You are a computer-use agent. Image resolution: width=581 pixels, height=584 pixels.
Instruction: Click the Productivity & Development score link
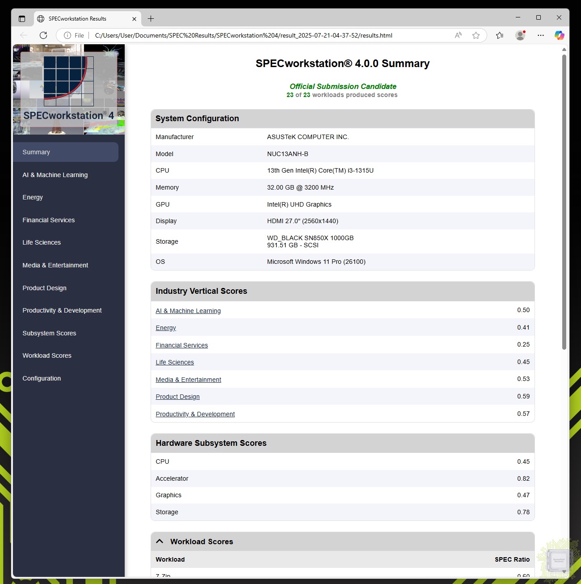[195, 414]
